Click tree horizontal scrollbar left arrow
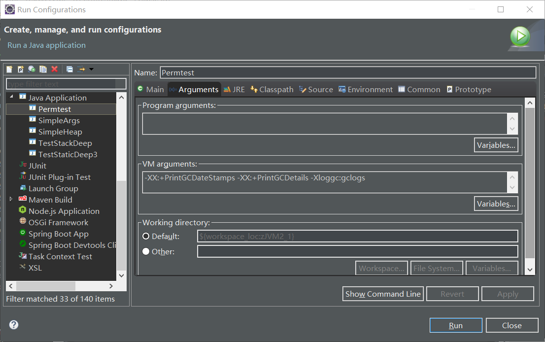The height and width of the screenshot is (342, 545). point(11,286)
